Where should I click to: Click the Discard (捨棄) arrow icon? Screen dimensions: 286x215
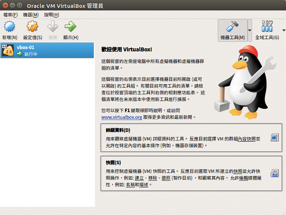pyautogui.click(x=53, y=26)
